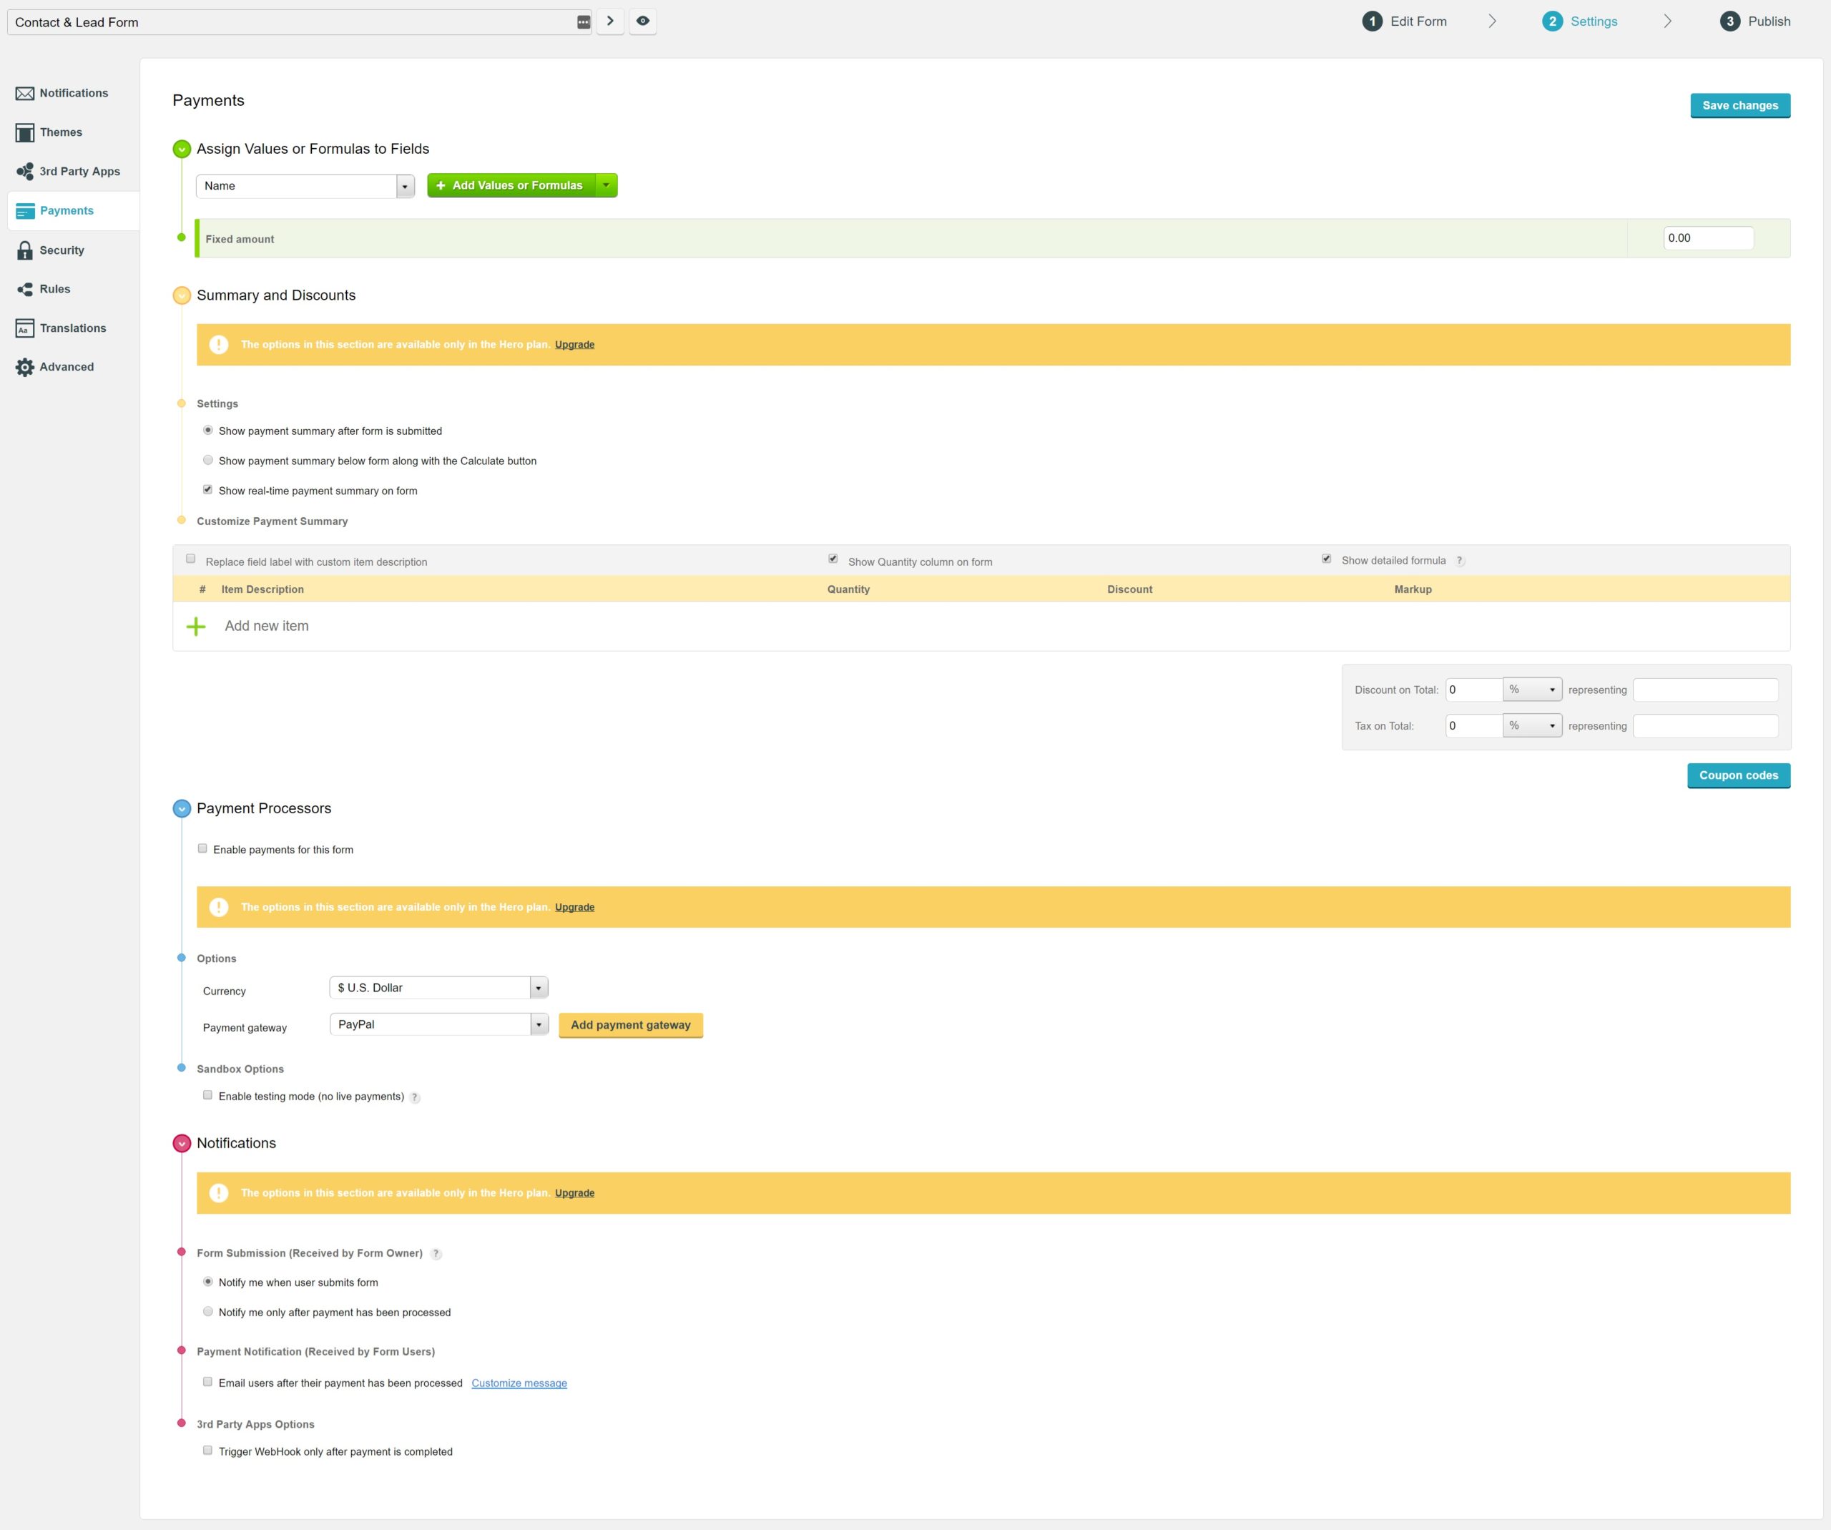Enable payments for this form checkbox
Screen dimensions: 1831x1530
(202, 847)
